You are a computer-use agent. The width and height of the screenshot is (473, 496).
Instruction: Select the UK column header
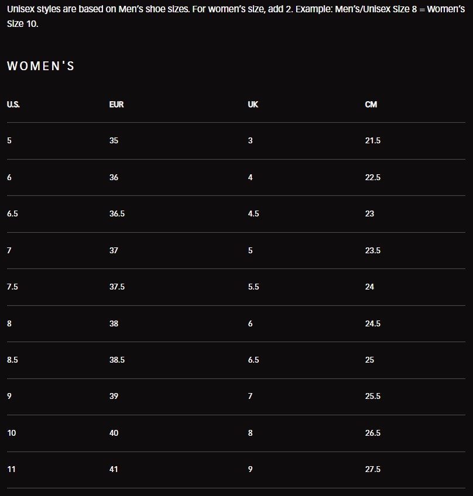click(253, 105)
